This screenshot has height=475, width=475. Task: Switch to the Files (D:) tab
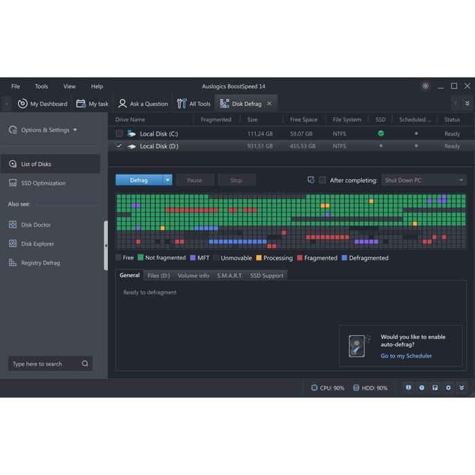pos(159,275)
